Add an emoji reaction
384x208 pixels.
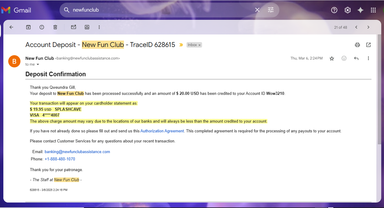[344, 58]
